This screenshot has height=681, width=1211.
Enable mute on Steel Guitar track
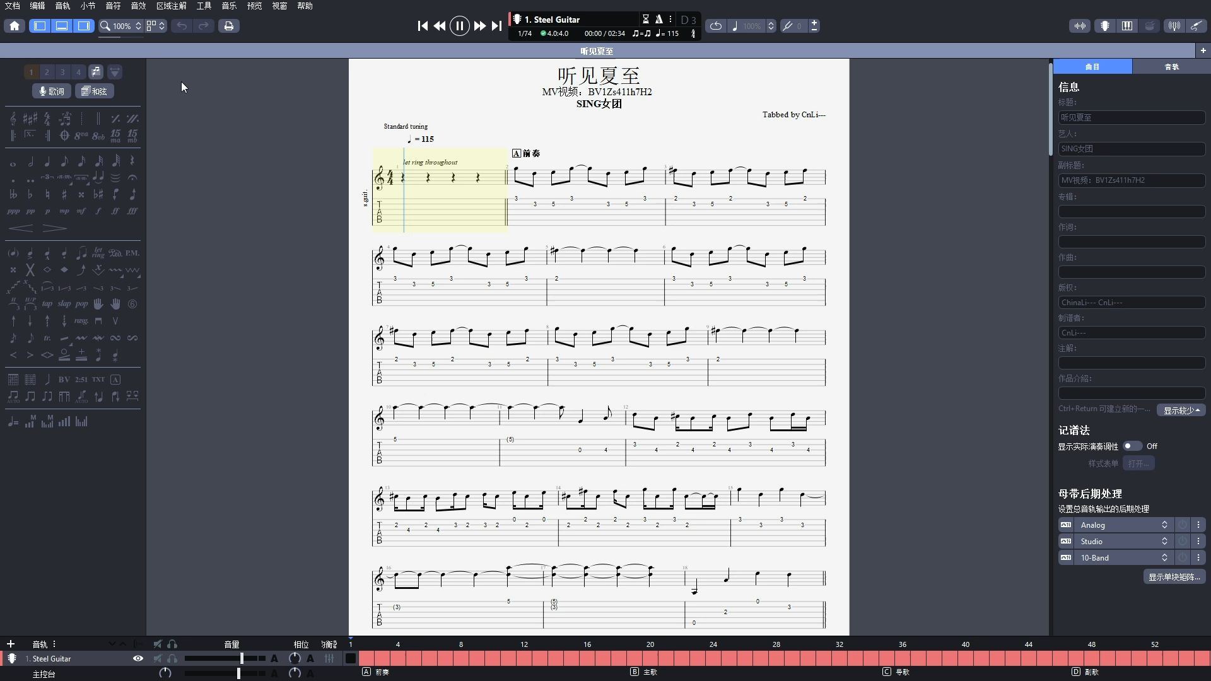pos(156,658)
